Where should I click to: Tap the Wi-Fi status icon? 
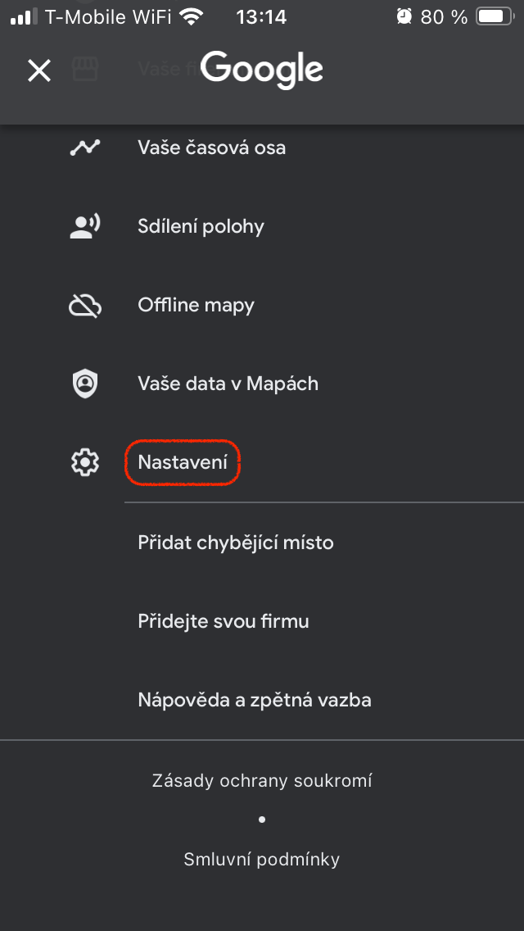(192, 16)
